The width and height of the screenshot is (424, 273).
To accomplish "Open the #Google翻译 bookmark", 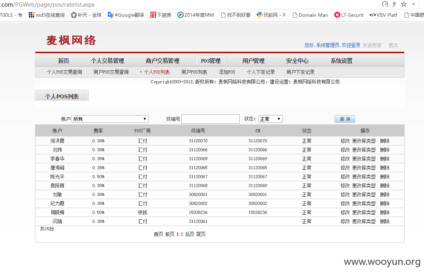I will click(x=126, y=15).
